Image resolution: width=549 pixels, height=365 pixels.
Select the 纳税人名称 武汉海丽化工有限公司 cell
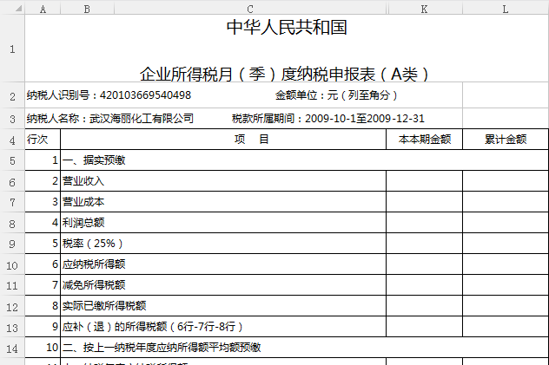(110, 118)
